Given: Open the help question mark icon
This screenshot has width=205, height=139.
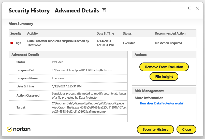Looking at the screenshot, I should (x=104, y=10).
